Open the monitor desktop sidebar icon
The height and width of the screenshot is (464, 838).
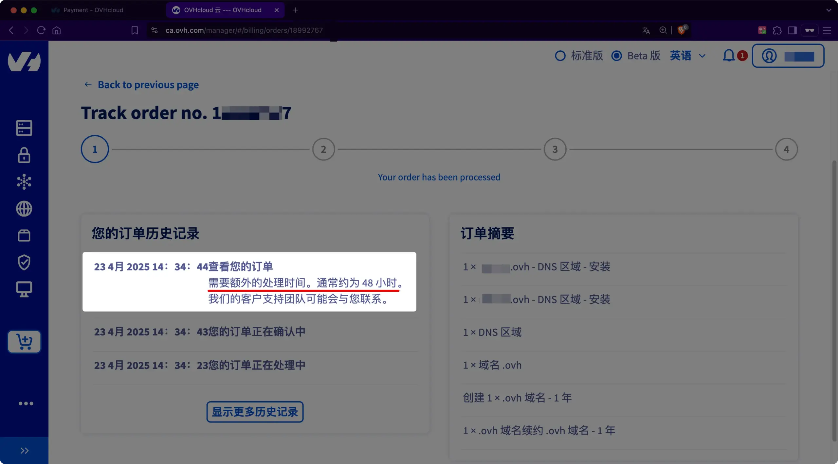(24, 289)
